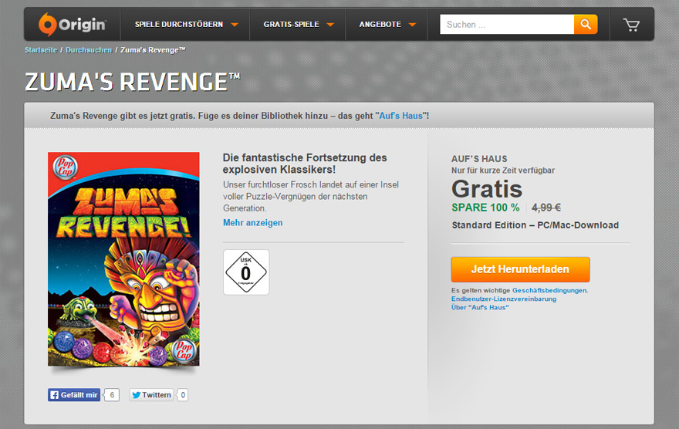Click the crossed-out 4,99 € price
Image resolution: width=679 pixels, height=429 pixels.
click(546, 208)
